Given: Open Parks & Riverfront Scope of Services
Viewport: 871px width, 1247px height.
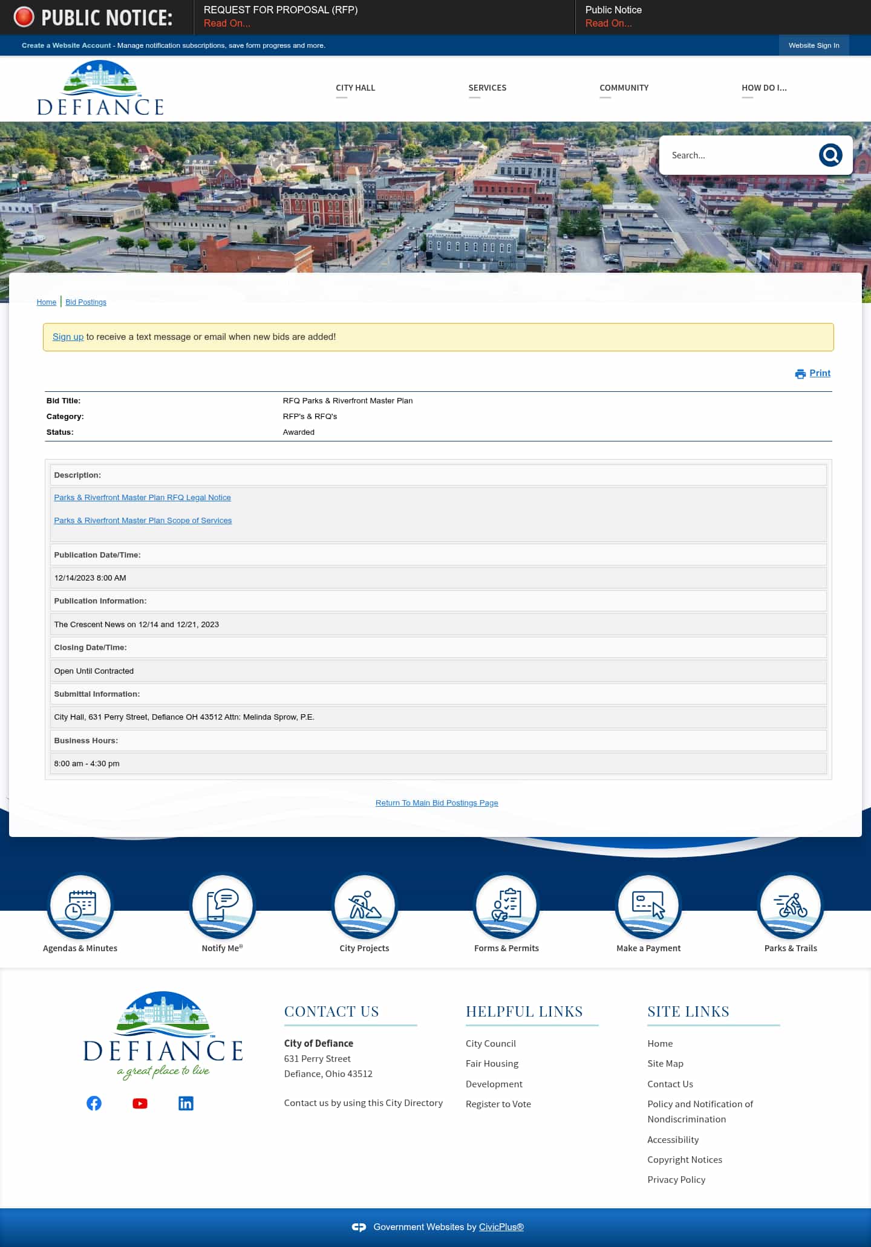Looking at the screenshot, I should pos(143,521).
